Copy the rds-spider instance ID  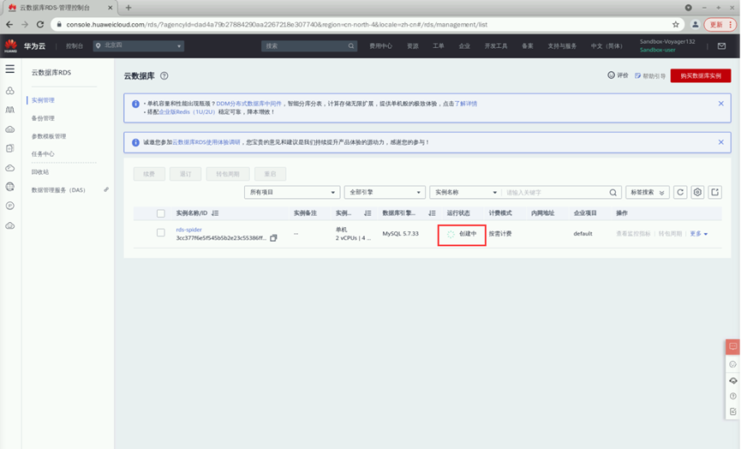tap(273, 237)
